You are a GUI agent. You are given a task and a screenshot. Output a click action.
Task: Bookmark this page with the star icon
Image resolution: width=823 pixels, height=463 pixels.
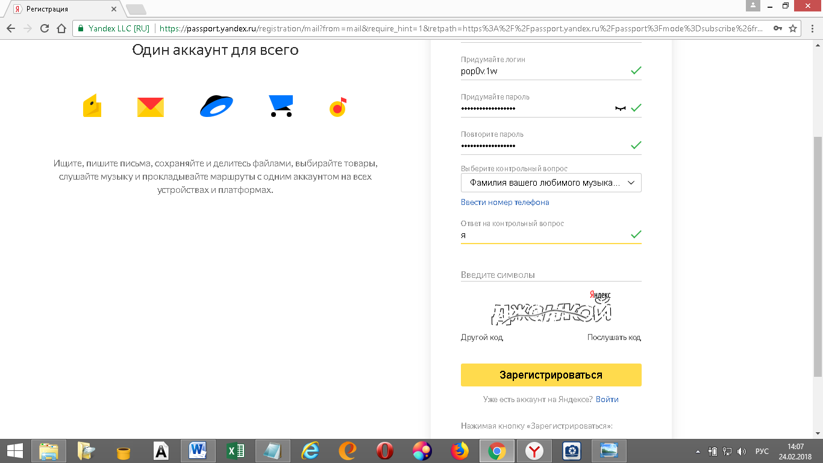click(793, 28)
